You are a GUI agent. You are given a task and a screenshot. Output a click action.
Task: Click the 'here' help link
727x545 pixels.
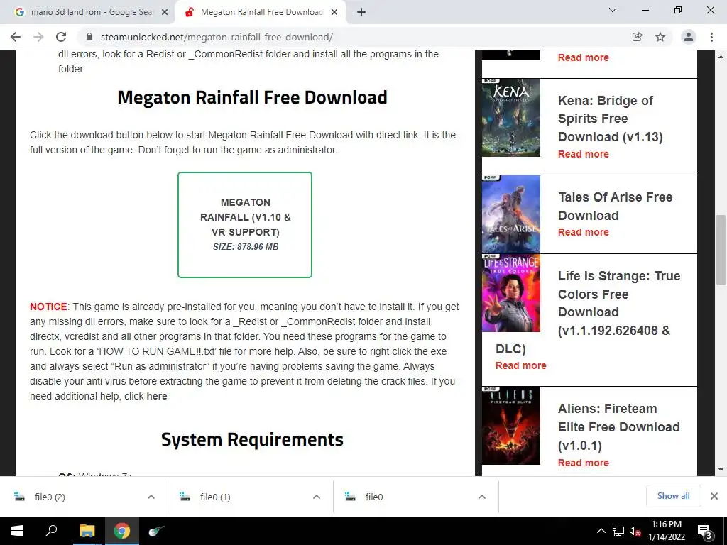click(x=157, y=396)
